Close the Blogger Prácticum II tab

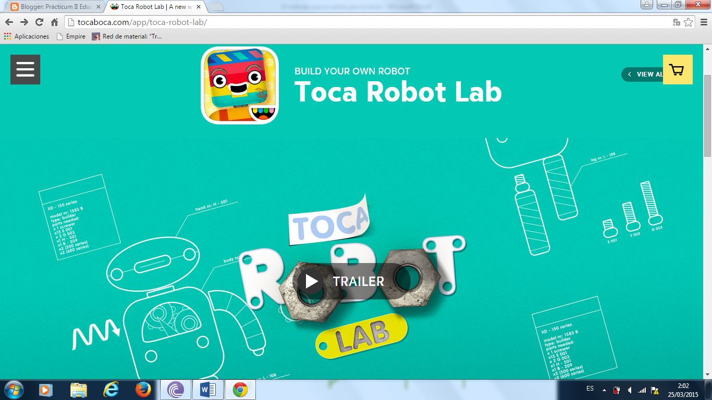[x=98, y=7]
